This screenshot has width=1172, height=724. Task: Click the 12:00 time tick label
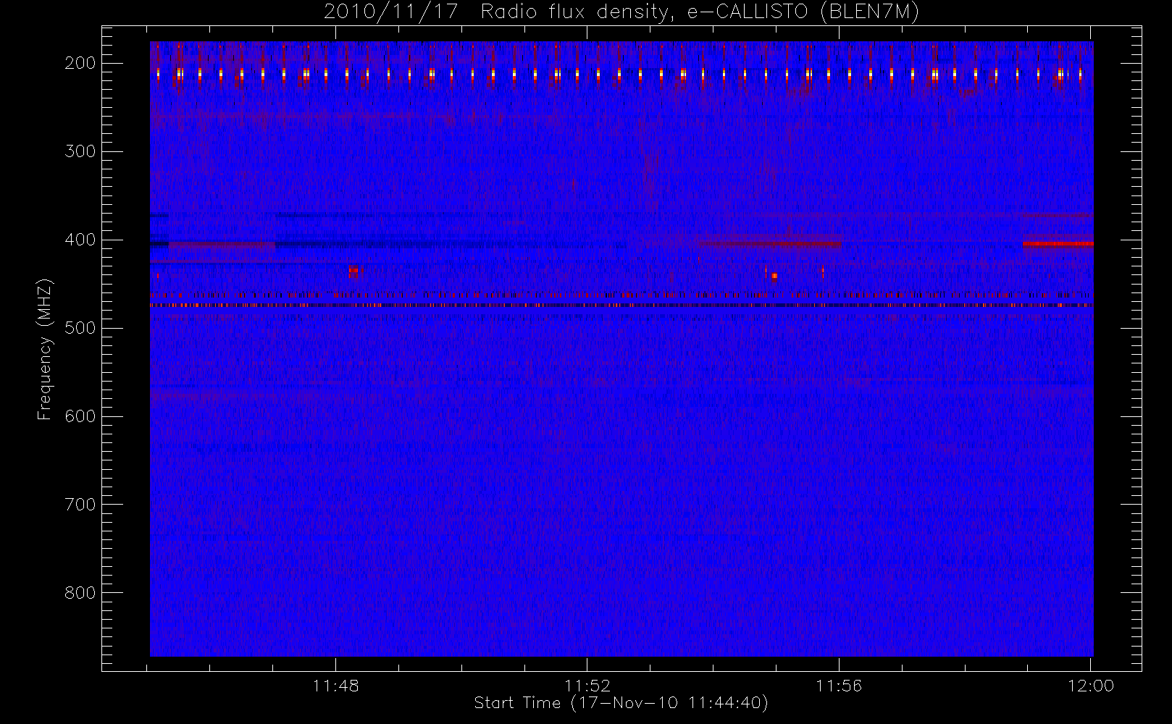[x=1091, y=686]
